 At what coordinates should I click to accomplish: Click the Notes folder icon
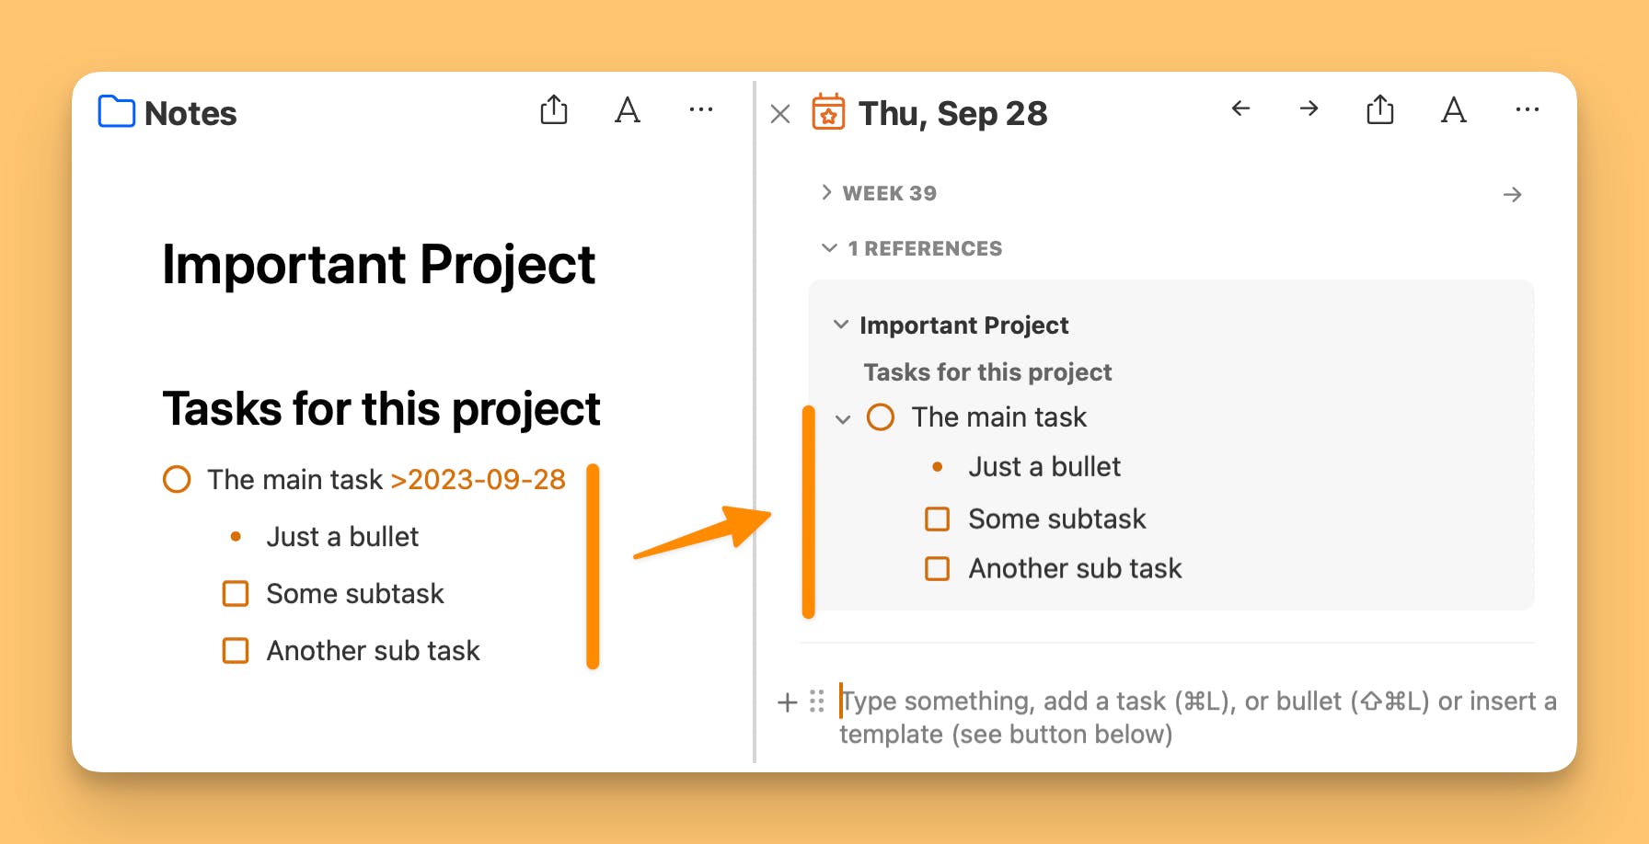pos(116,112)
